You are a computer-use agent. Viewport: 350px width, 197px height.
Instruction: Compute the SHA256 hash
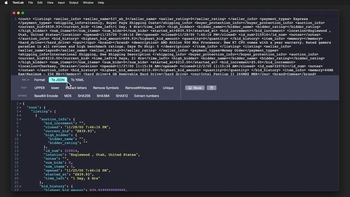pyautogui.click(x=84, y=96)
